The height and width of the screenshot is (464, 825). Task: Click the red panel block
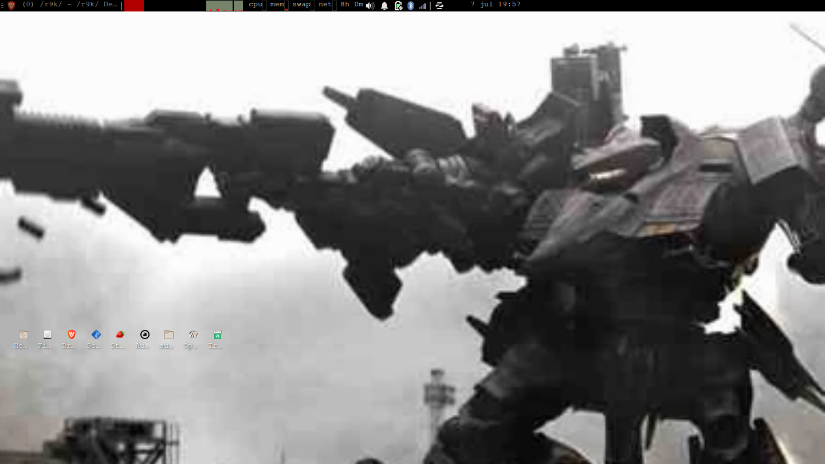[134, 6]
